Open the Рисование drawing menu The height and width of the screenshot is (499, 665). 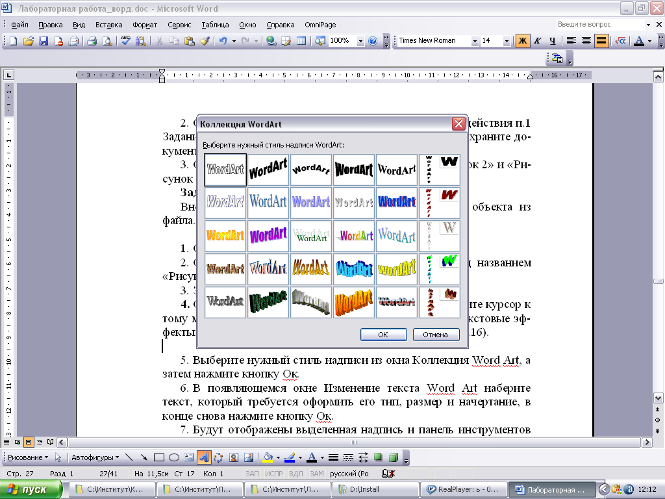[28, 457]
